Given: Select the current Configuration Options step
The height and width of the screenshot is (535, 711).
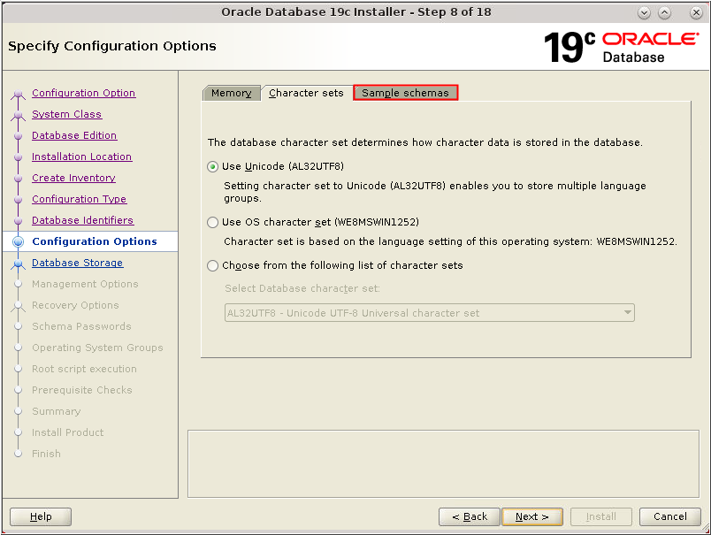Looking at the screenshot, I should pos(95,241).
